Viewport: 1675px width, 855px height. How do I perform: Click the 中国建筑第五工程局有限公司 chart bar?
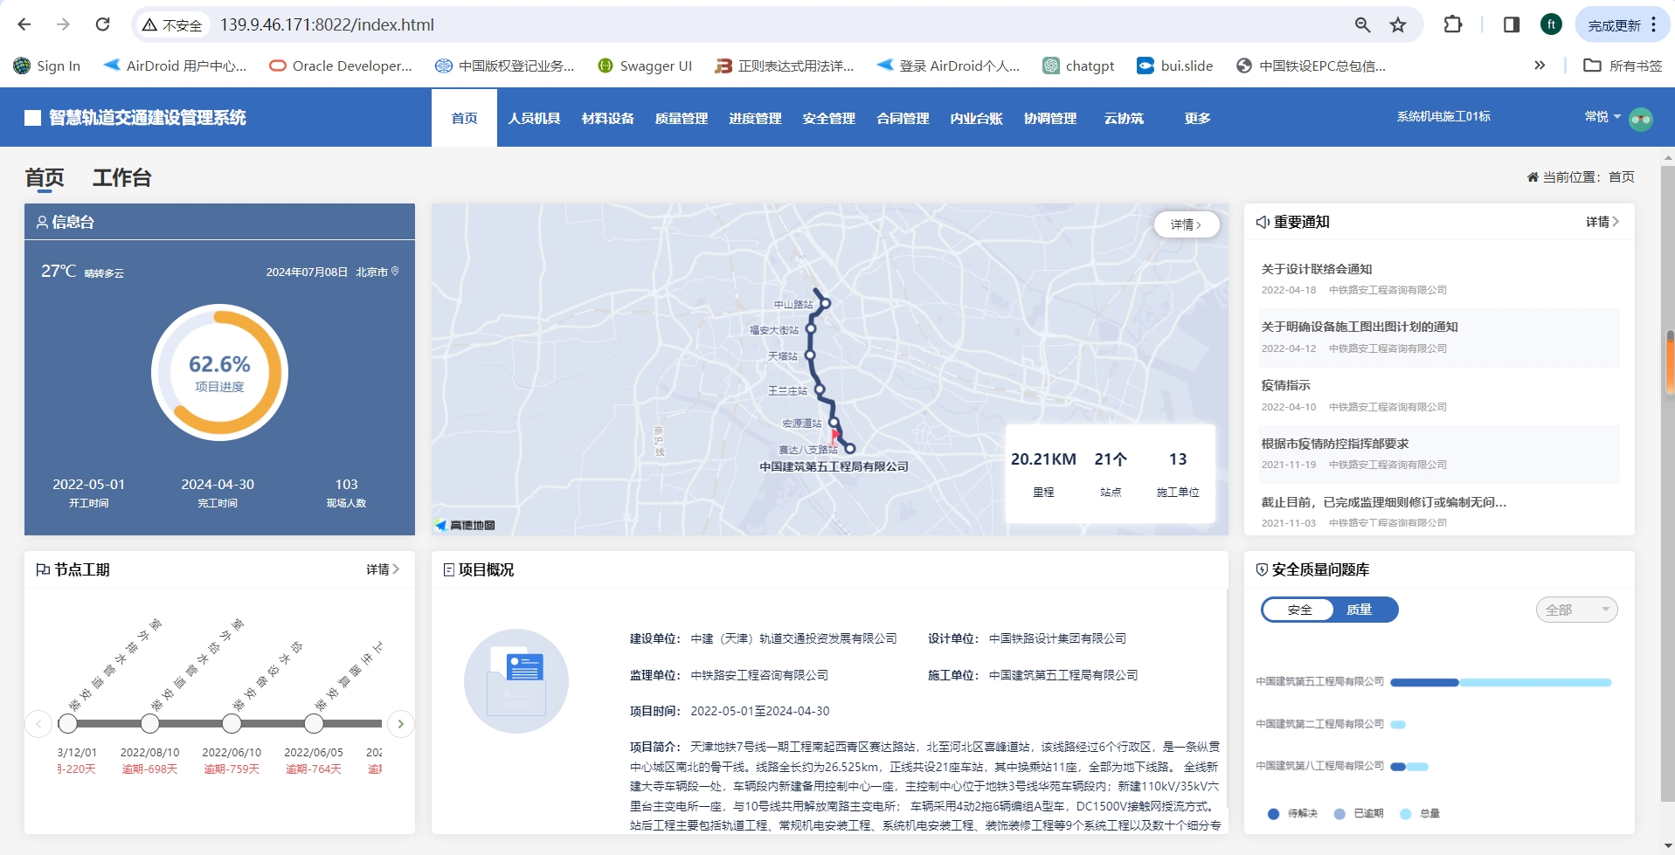tap(1500, 682)
